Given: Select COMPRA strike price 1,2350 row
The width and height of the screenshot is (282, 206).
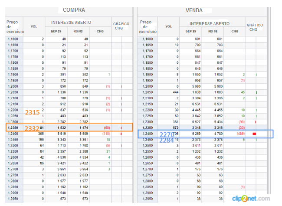Looking at the screenshot, I should (13, 128).
